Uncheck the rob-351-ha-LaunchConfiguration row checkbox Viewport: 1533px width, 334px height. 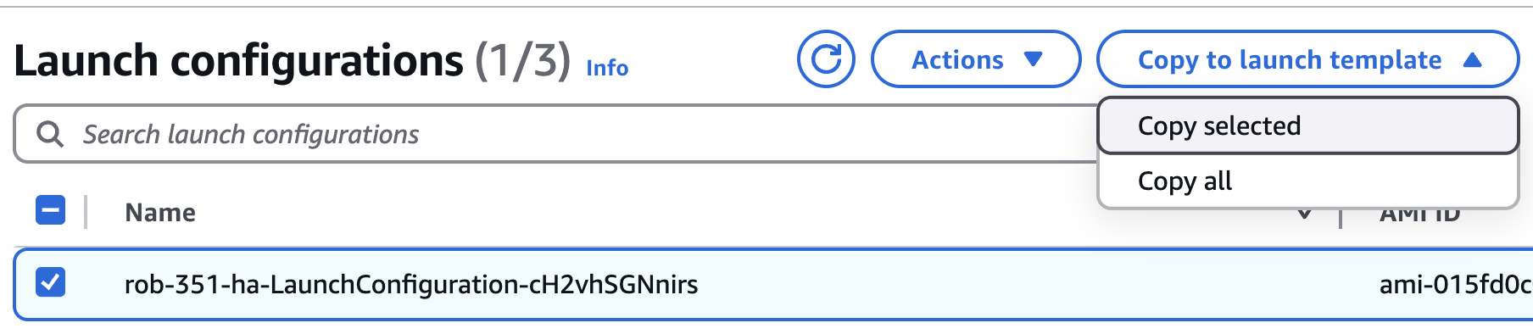coord(51,282)
